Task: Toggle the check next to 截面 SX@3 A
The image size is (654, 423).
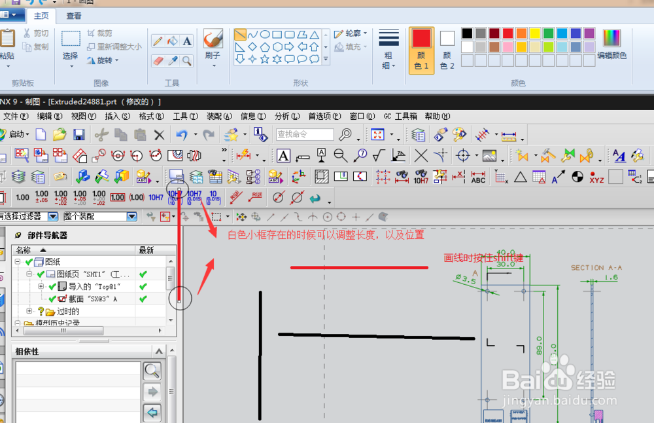Action: pyautogui.click(x=52, y=299)
